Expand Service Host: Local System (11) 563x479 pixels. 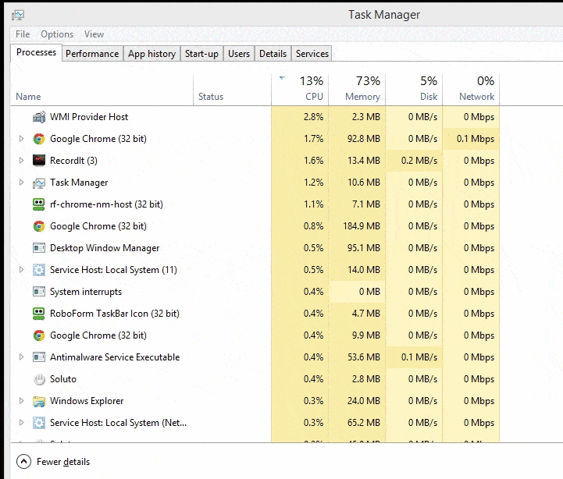pos(21,269)
